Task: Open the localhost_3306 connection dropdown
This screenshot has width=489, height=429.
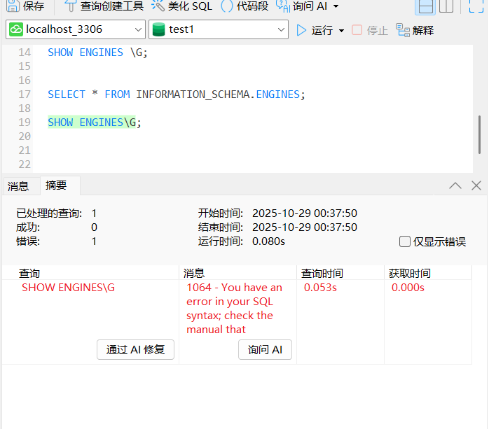Action: click(x=76, y=29)
